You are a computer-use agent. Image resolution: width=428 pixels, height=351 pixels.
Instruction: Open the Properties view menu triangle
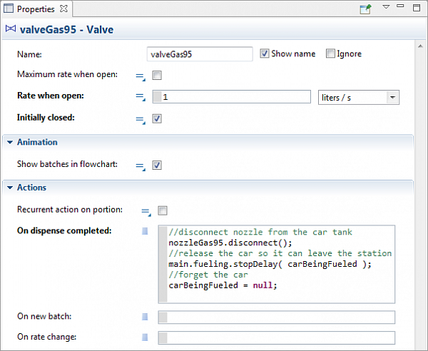(x=386, y=7)
